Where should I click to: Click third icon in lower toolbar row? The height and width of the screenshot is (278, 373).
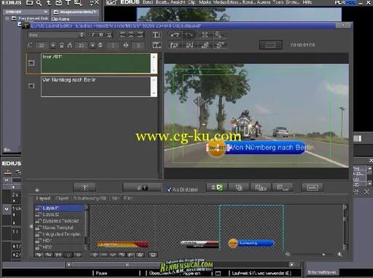(205, 45)
